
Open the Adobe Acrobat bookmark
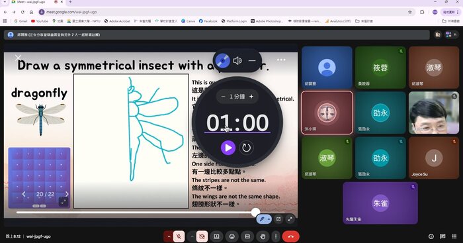[117, 21]
